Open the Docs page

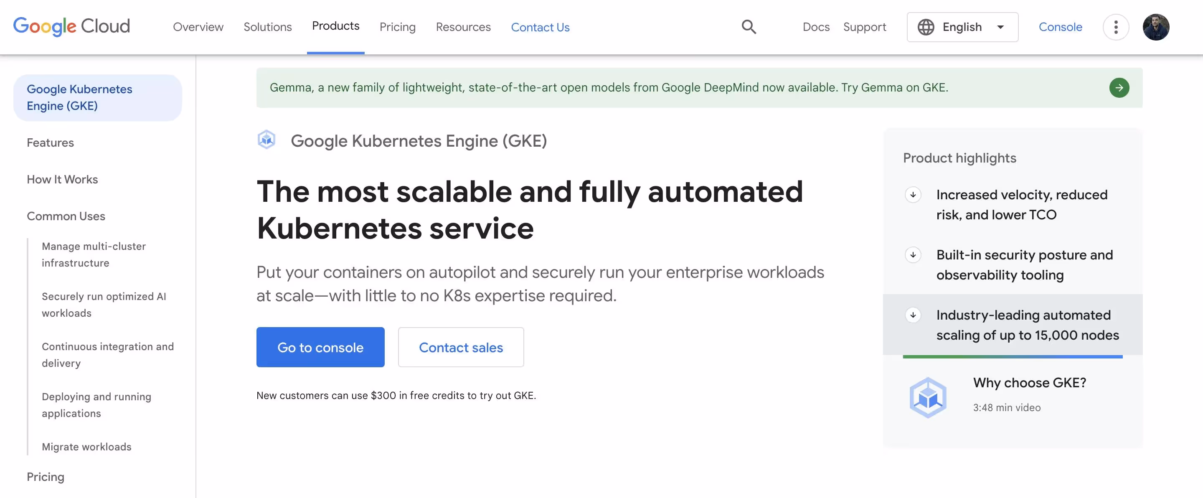tap(816, 27)
